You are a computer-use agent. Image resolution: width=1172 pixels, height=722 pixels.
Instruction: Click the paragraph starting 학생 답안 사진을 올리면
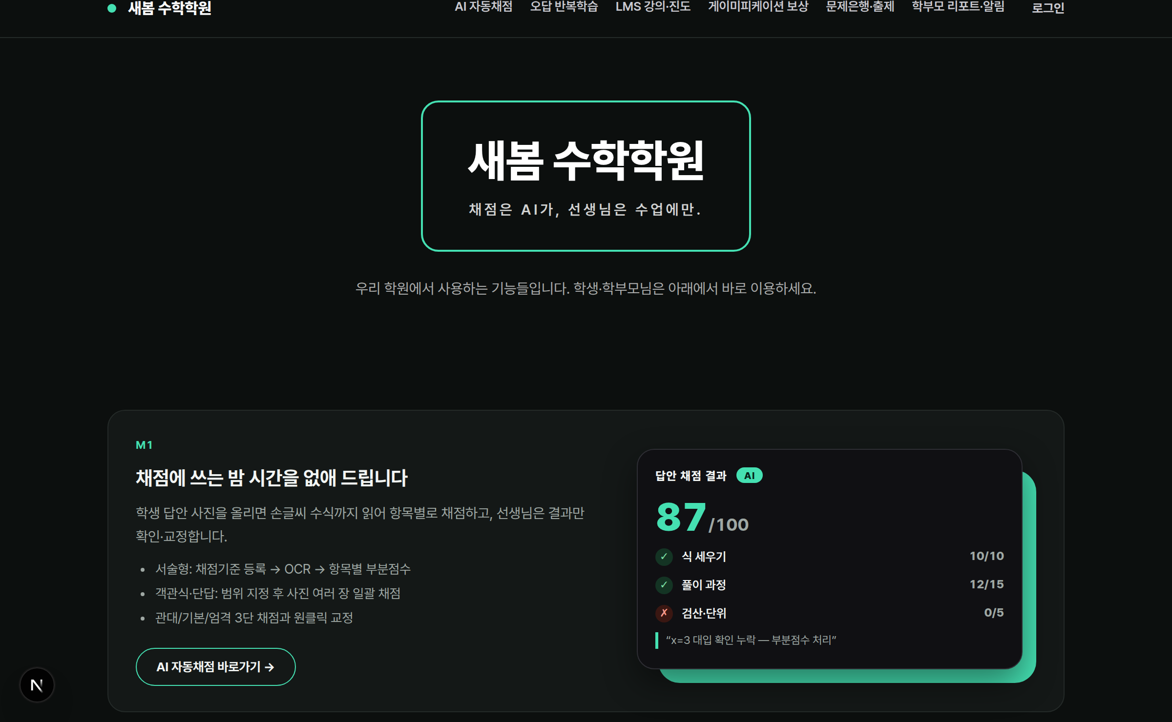(360, 524)
